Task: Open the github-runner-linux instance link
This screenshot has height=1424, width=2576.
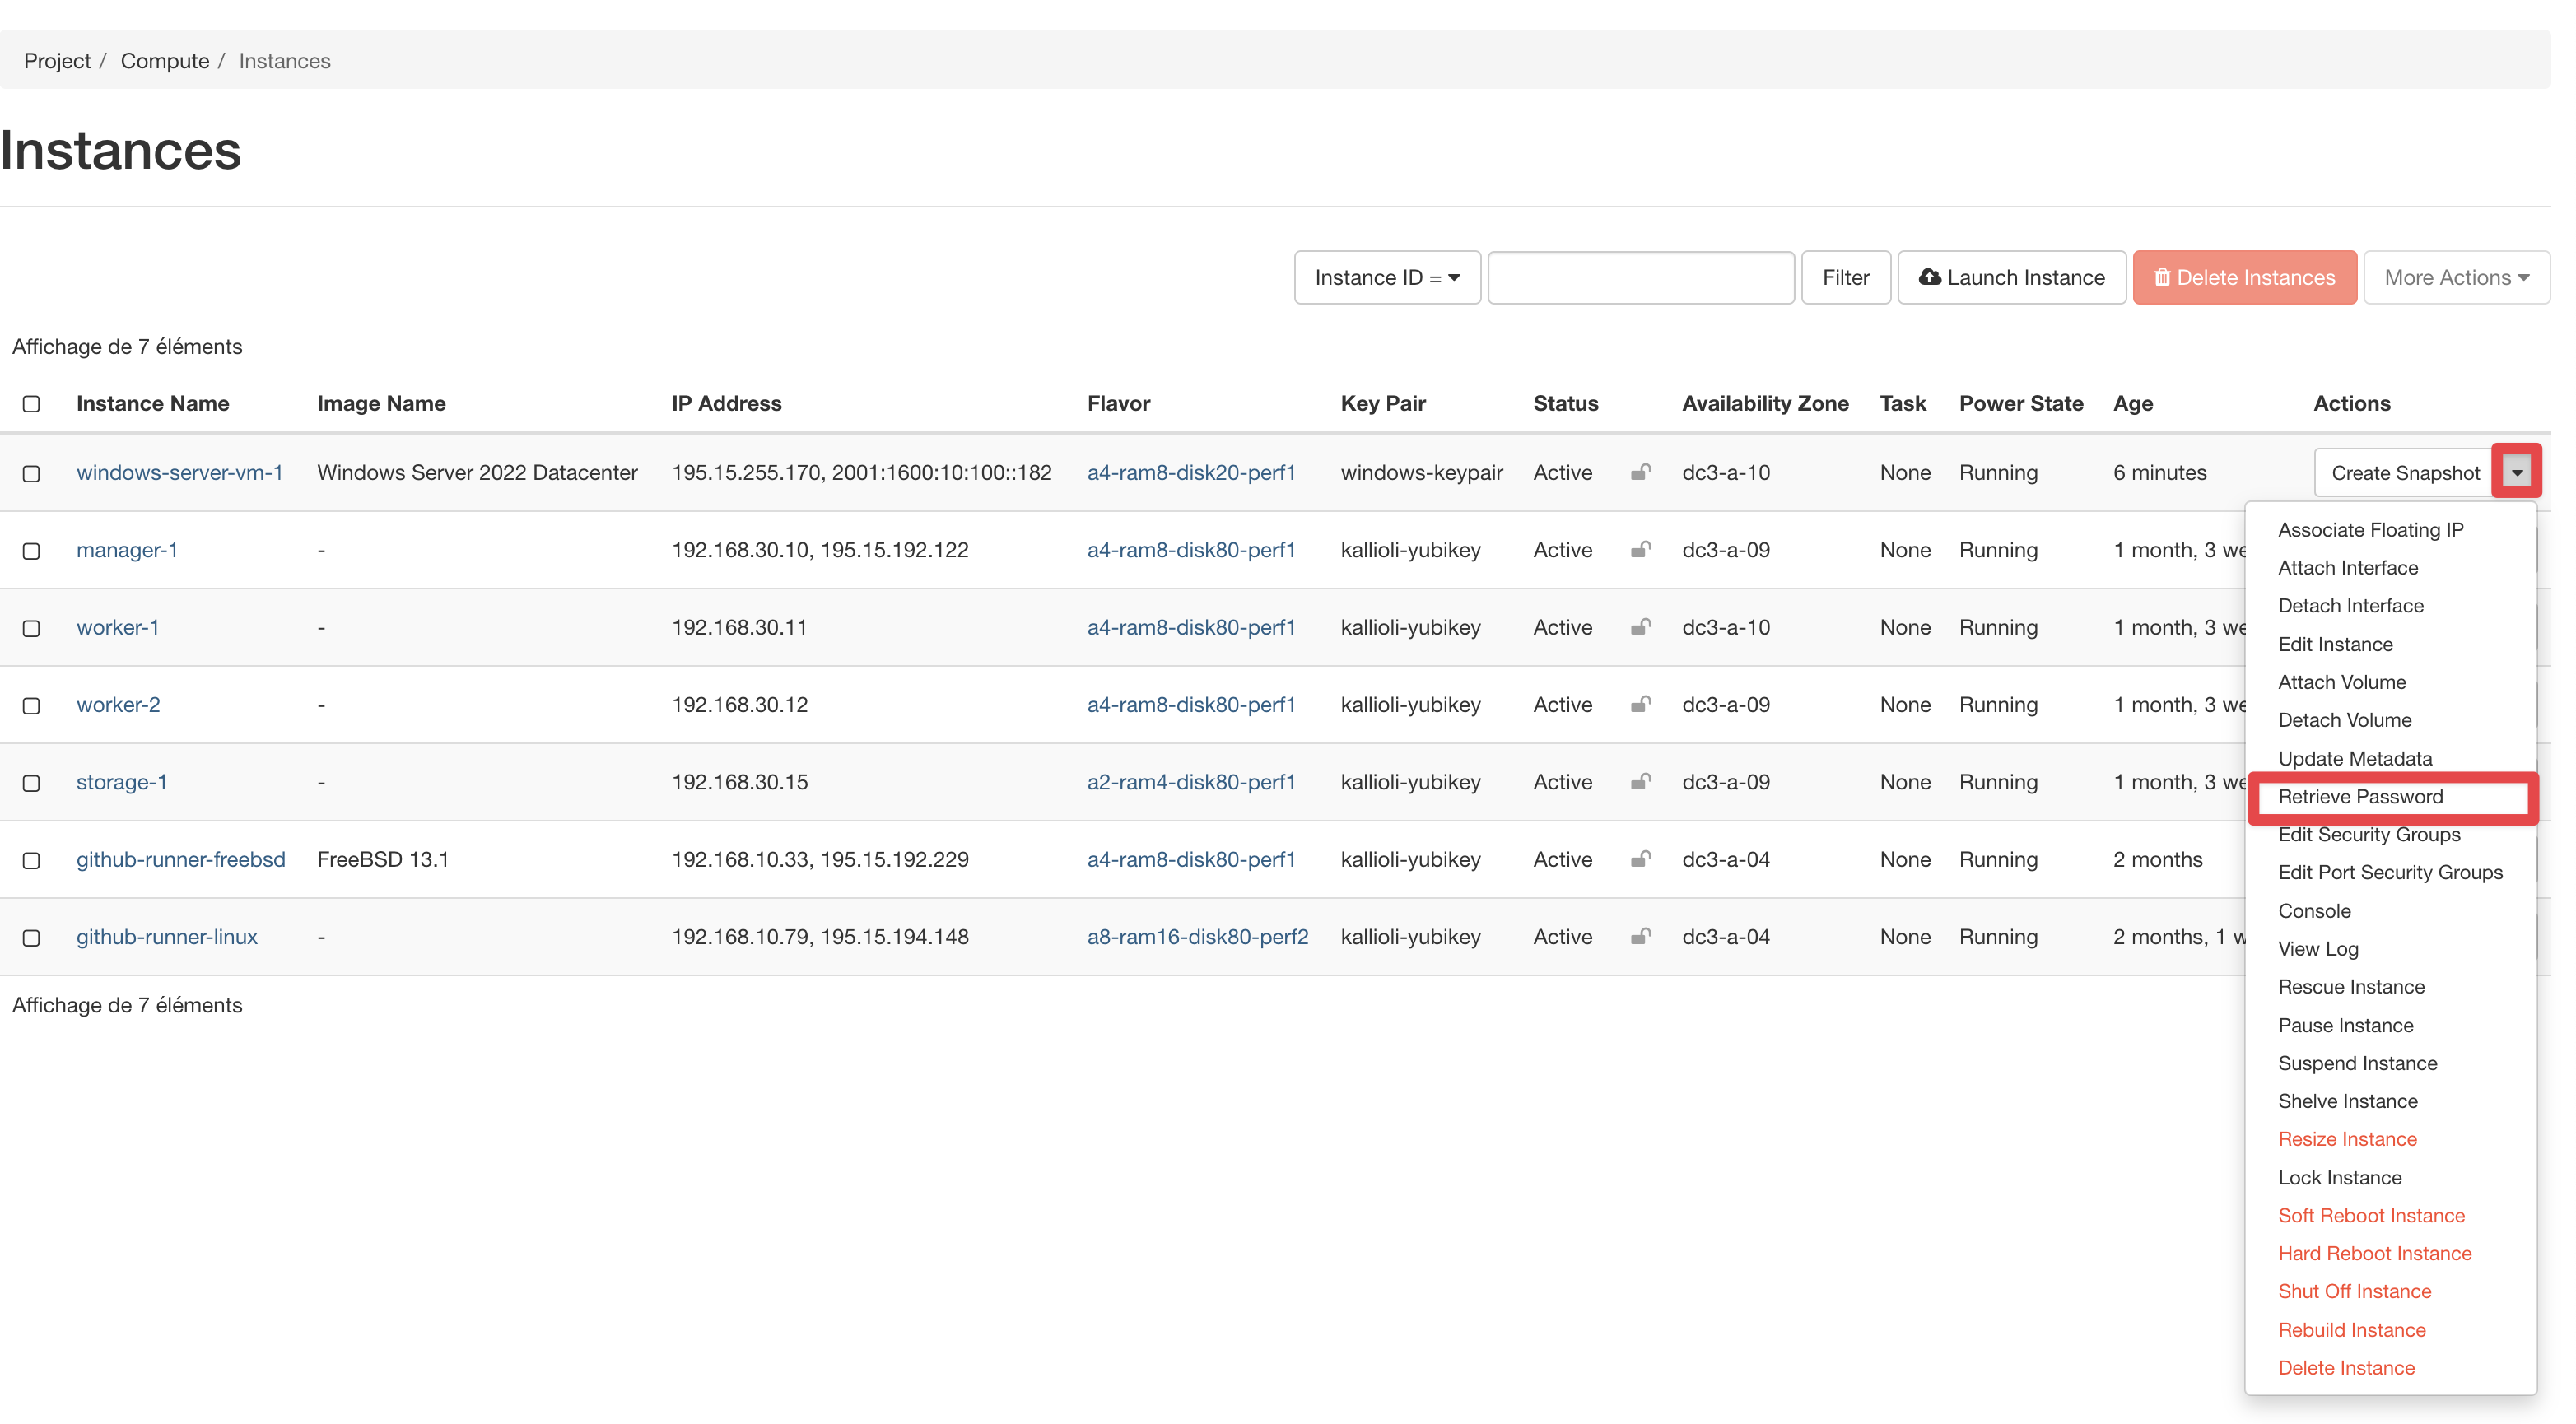Action: (x=167, y=936)
